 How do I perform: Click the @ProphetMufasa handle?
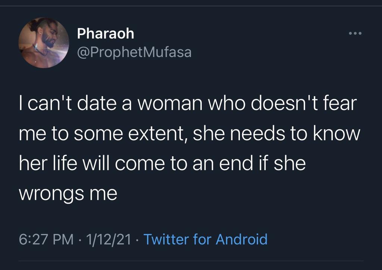(134, 53)
